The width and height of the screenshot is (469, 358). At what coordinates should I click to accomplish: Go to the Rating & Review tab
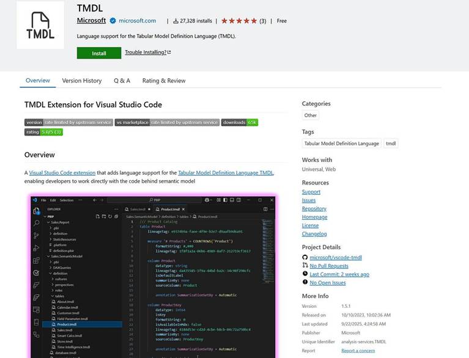click(164, 81)
